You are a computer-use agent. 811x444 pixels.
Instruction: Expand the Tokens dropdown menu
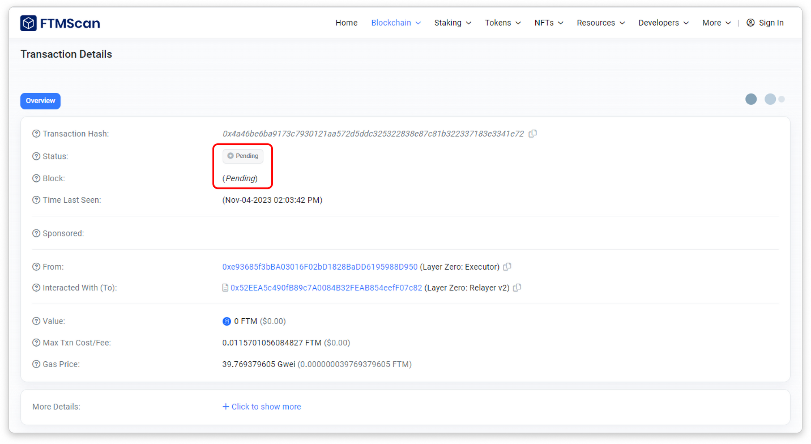[503, 23]
